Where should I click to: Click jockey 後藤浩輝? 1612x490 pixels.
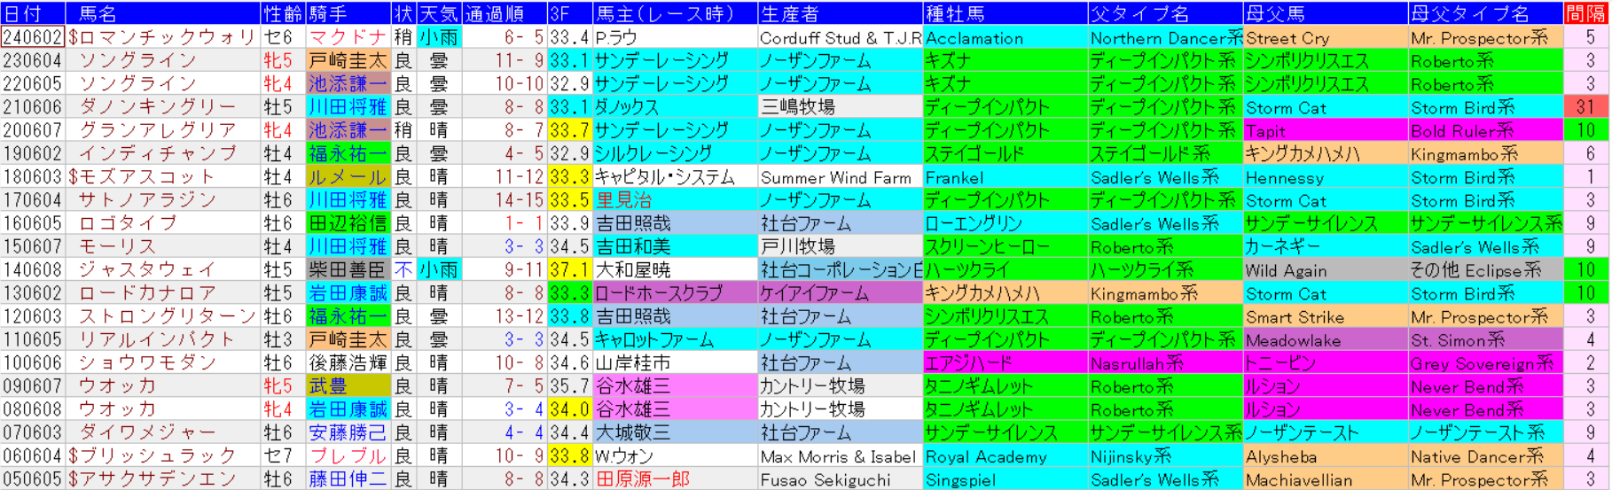tap(348, 362)
